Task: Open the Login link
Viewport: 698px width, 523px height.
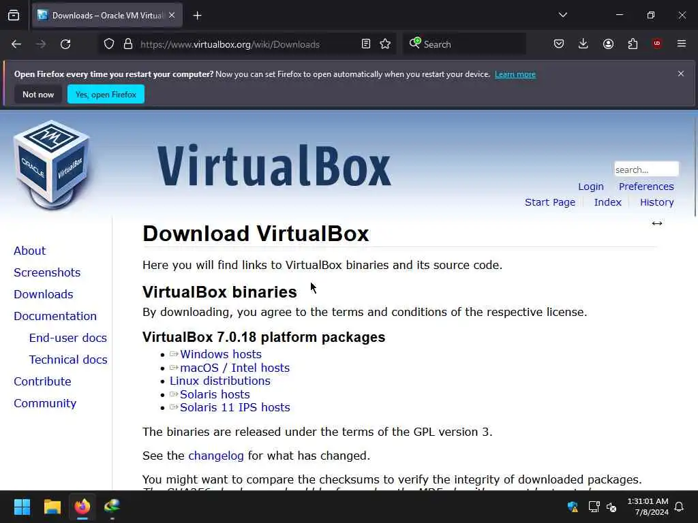Action: click(591, 187)
